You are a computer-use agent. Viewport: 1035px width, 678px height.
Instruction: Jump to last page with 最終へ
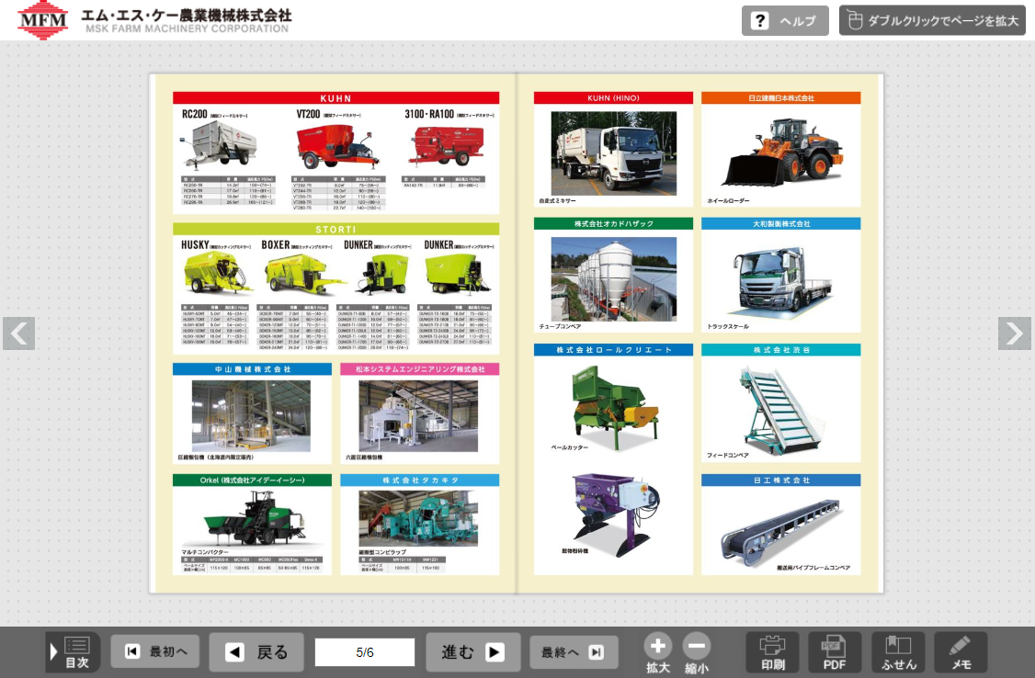[x=574, y=652]
